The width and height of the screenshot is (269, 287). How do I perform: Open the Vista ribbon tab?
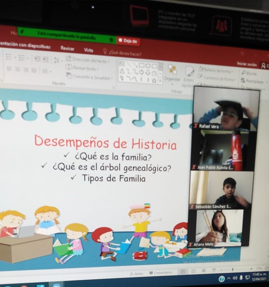[88, 50]
